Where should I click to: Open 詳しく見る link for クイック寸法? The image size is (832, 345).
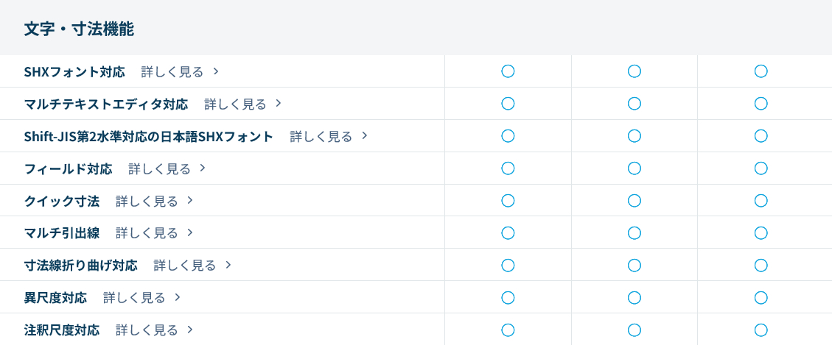point(147,201)
